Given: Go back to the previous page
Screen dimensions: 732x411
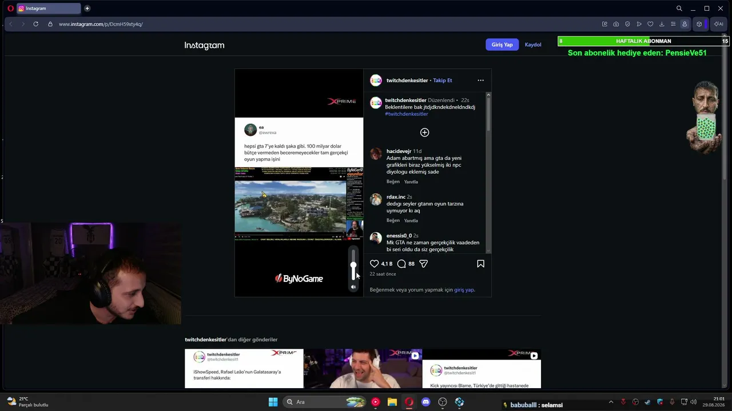Looking at the screenshot, I should click(10, 24).
